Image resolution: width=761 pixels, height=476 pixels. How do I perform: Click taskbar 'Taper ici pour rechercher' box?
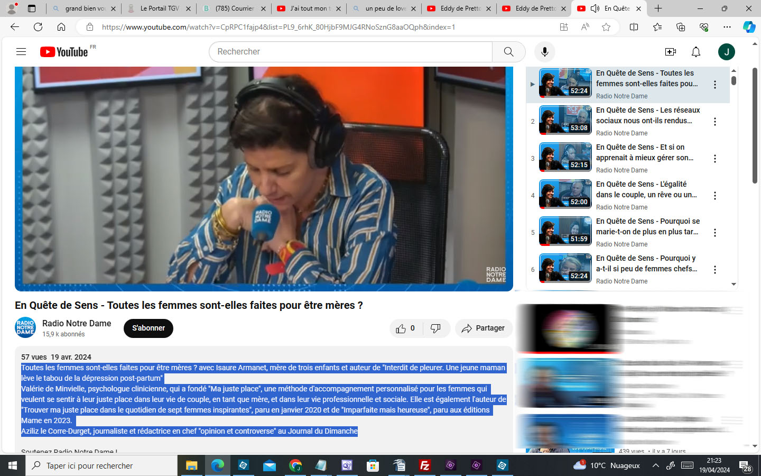tap(101, 465)
